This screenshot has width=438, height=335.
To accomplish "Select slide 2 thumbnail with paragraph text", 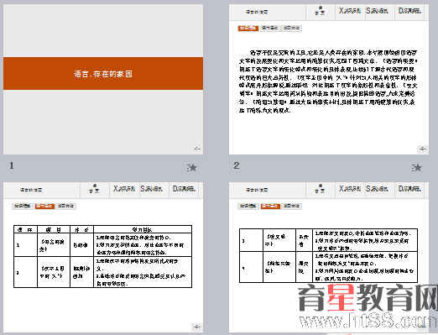I will point(329,80).
